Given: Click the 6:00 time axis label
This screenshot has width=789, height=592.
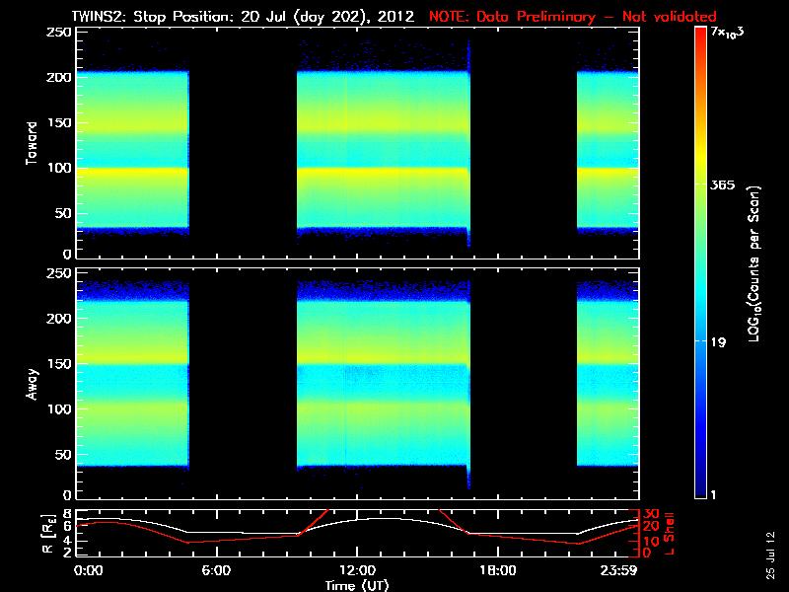Looking at the screenshot, I should [x=216, y=570].
